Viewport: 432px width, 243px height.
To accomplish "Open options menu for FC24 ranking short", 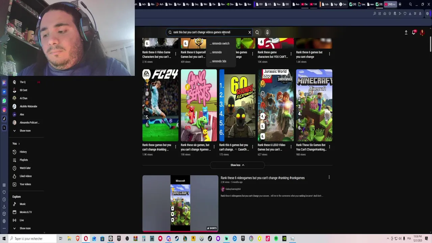I will click(x=175, y=147).
